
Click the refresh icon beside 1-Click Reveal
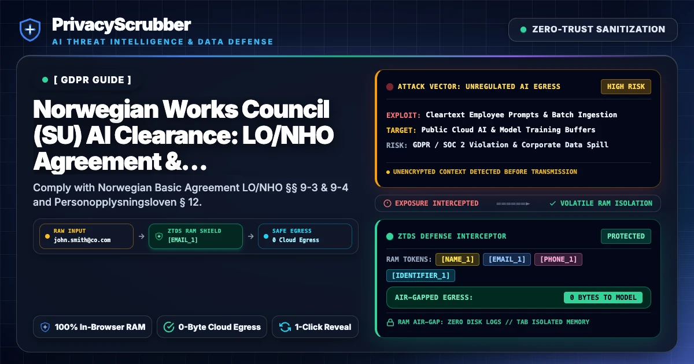click(285, 327)
